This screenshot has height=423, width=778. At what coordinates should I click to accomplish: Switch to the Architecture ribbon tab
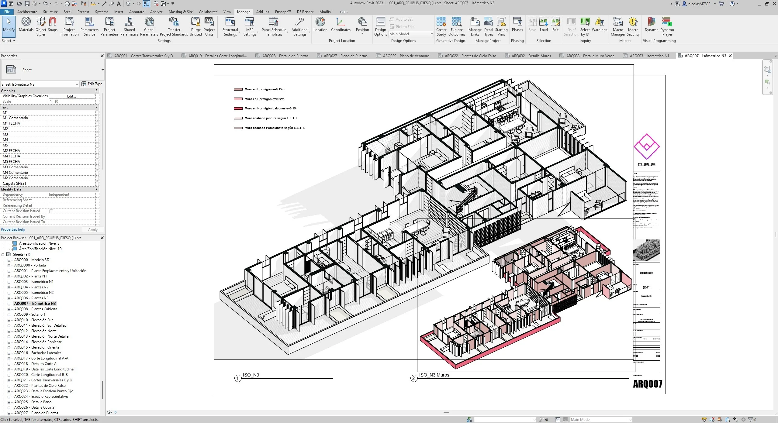point(27,12)
